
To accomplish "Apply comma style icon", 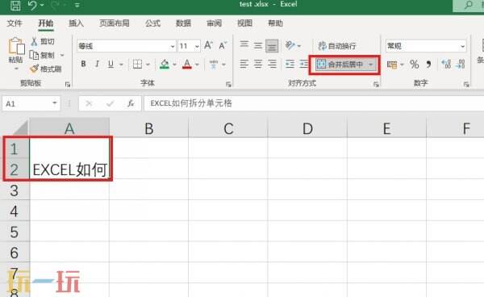I will click(x=428, y=65).
